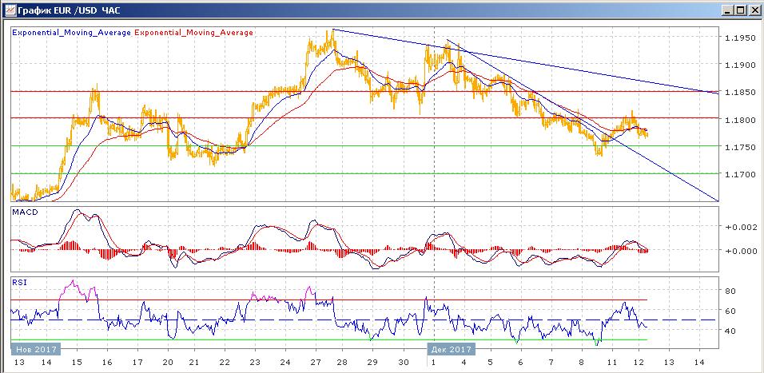Click the RSI scale value 80

point(730,291)
